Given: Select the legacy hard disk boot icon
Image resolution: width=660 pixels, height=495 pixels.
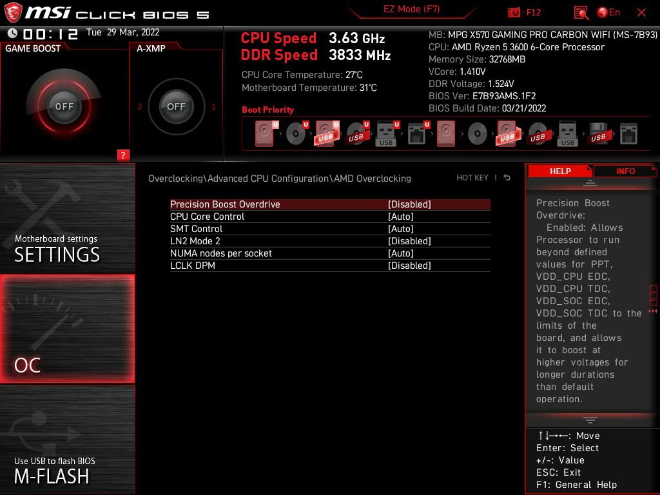Looking at the screenshot, I should pyautogui.click(x=446, y=133).
